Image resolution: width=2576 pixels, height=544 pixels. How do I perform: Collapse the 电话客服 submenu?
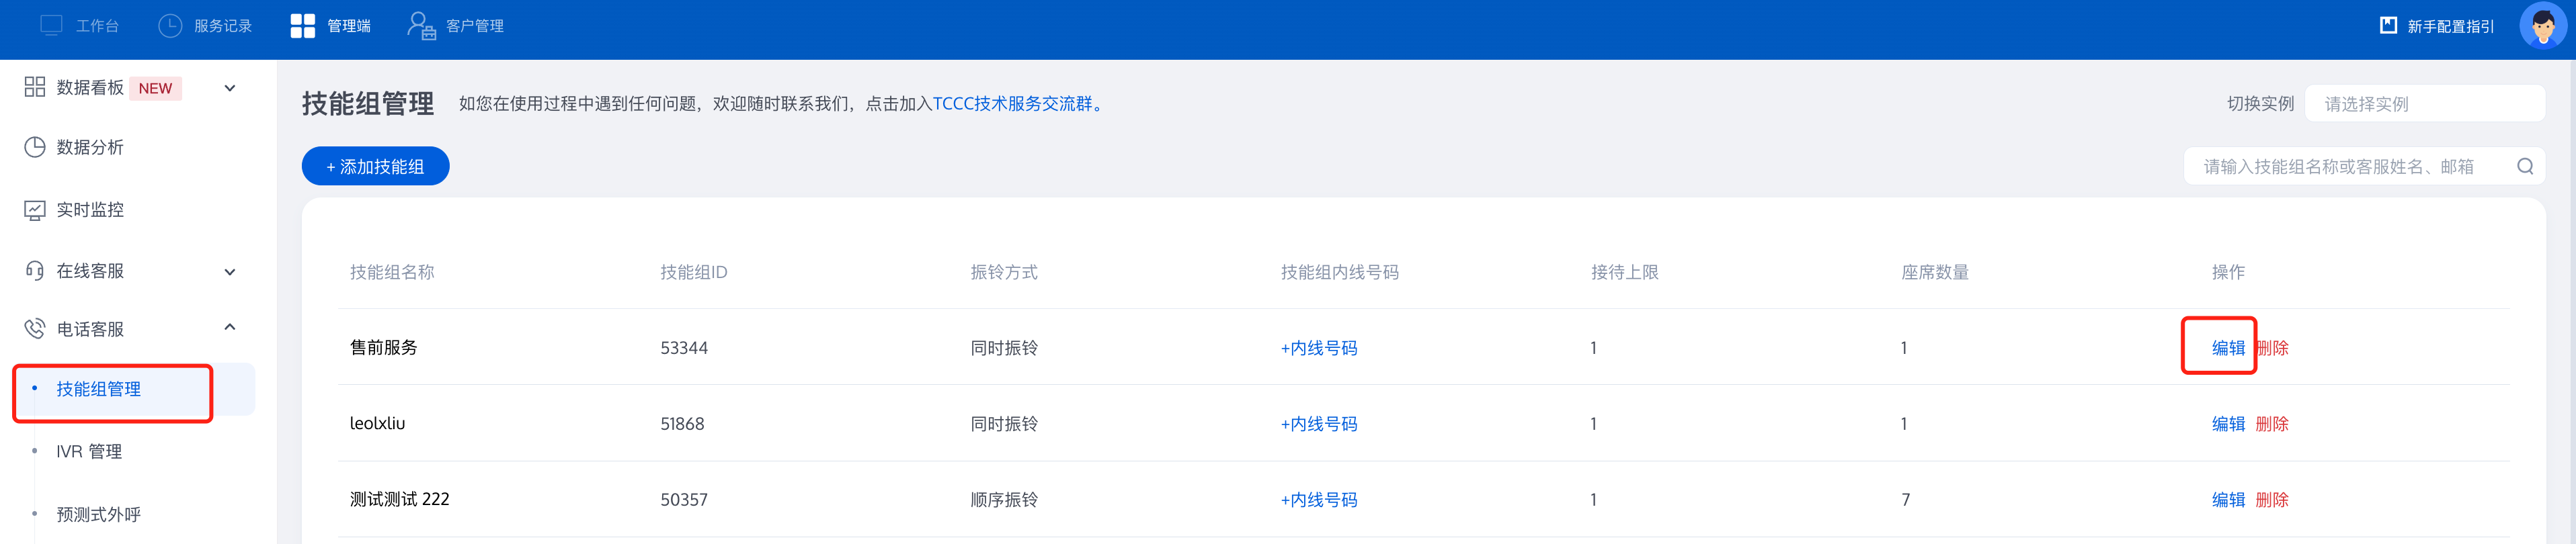(x=230, y=327)
